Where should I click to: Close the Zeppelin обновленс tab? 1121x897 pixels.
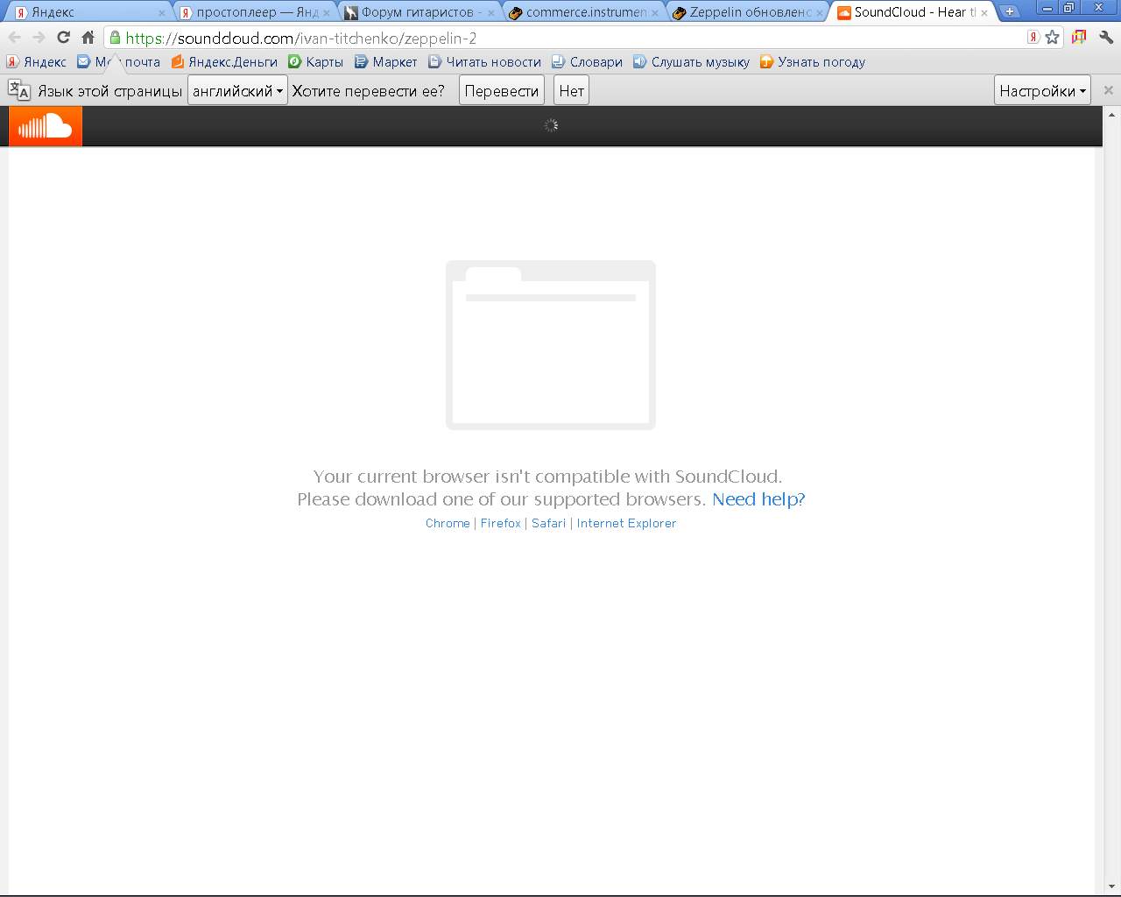820,13
